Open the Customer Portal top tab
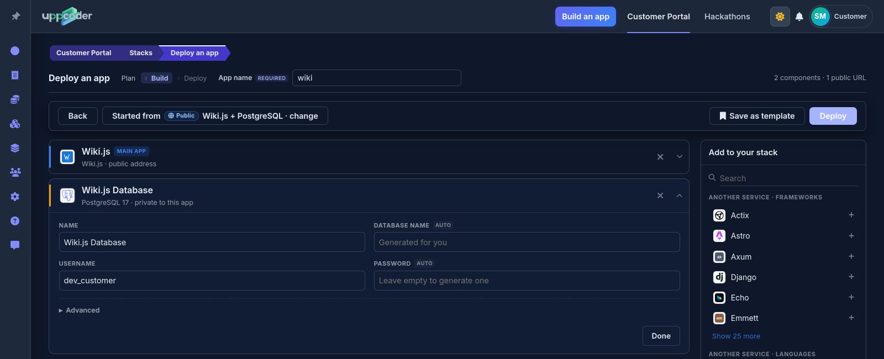 [x=658, y=17]
